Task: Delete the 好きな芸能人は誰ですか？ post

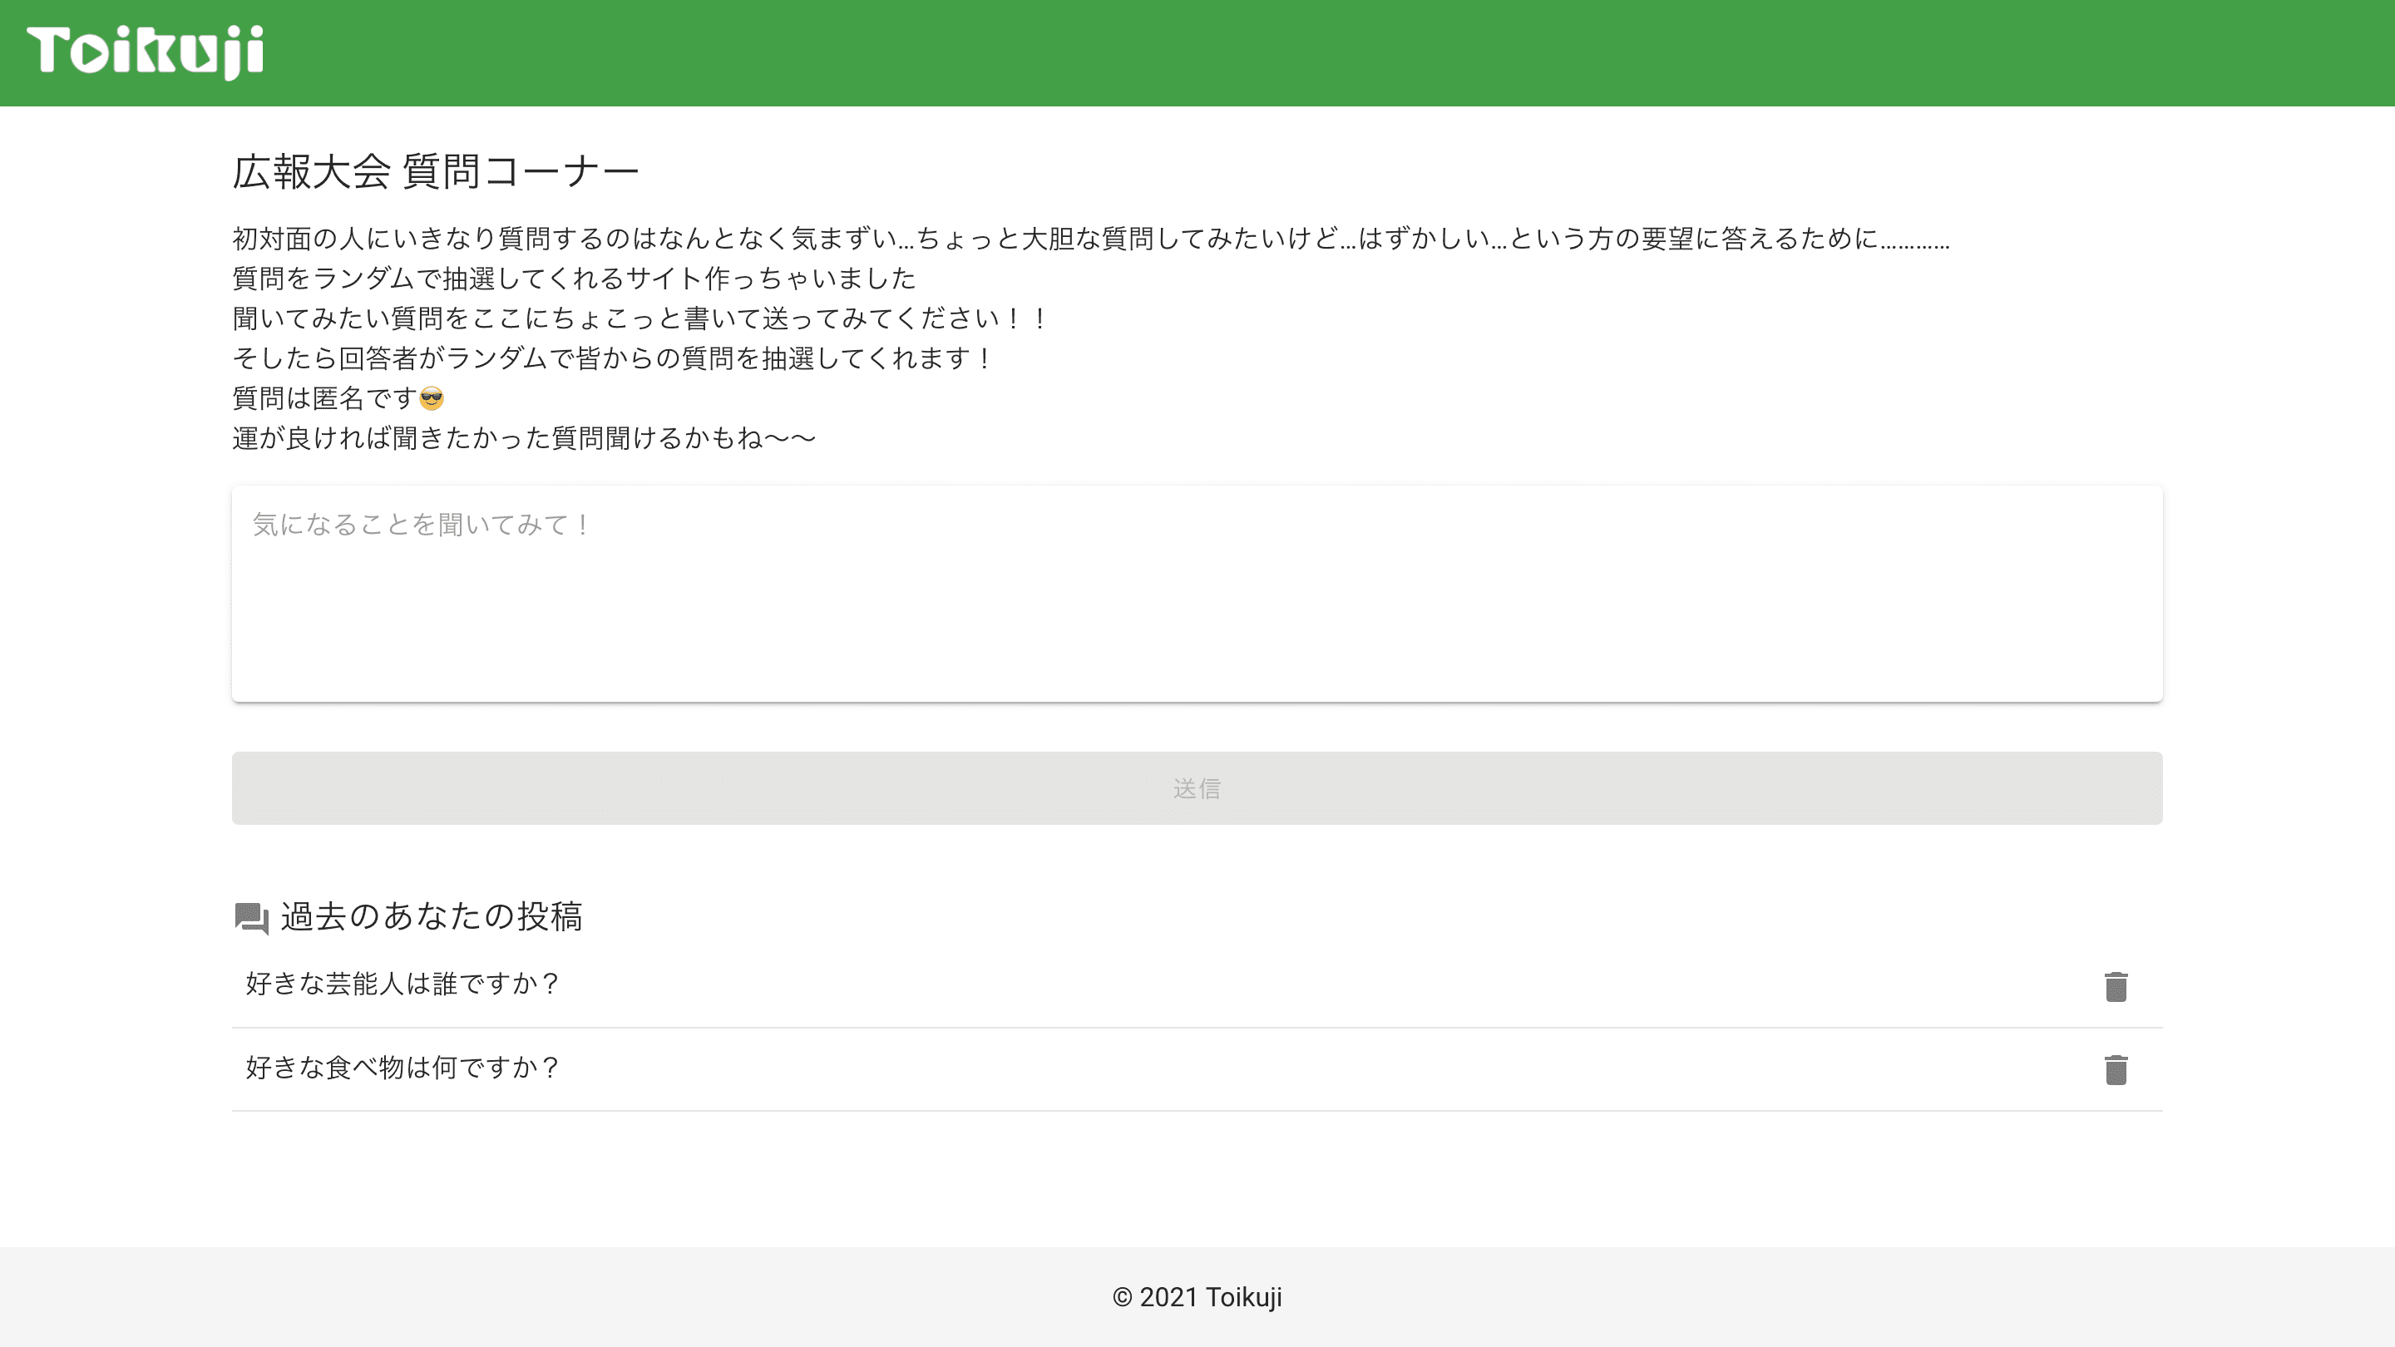Action: [2115, 986]
